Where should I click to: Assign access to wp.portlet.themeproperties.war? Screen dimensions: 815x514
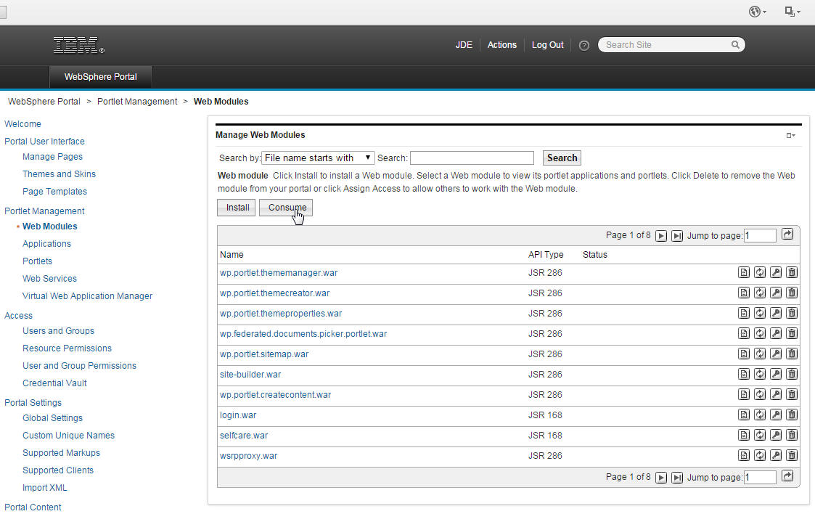pyautogui.click(x=776, y=313)
